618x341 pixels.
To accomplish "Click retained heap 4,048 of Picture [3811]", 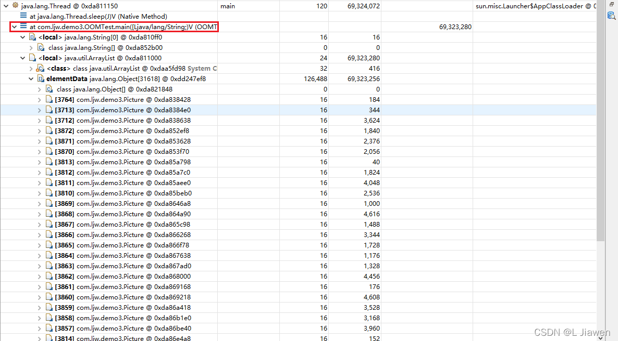I will coord(372,183).
